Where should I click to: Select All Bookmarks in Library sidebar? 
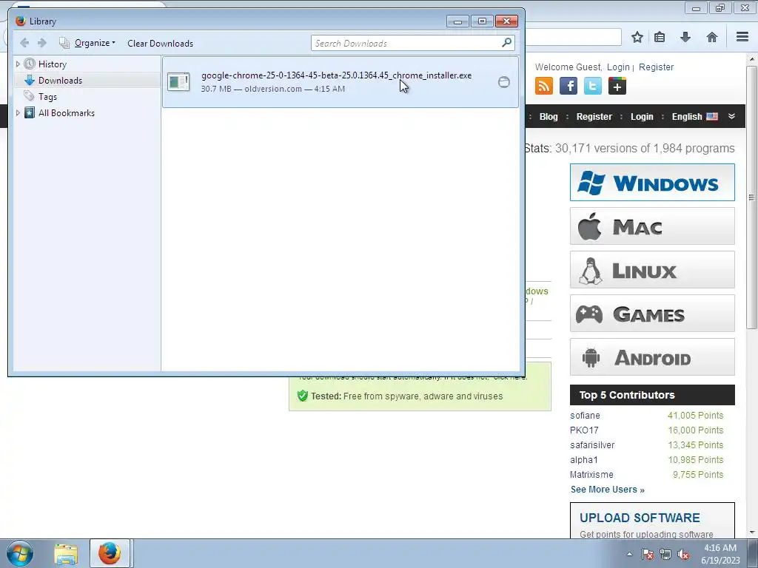(x=66, y=112)
